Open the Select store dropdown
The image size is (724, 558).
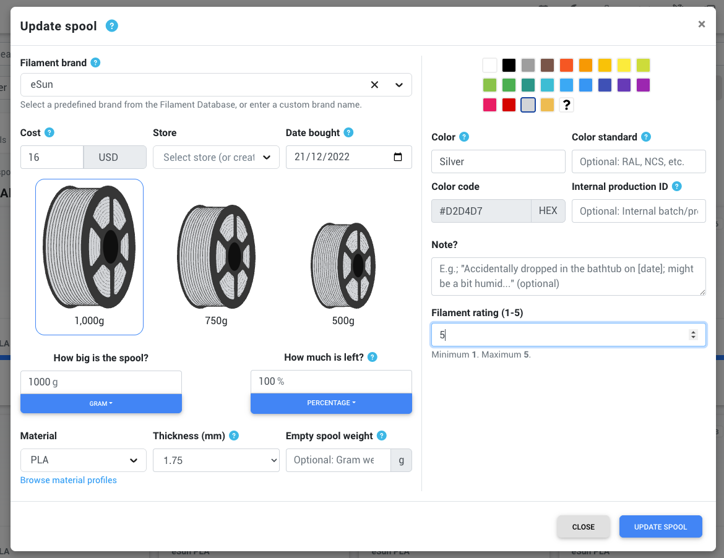coord(216,157)
